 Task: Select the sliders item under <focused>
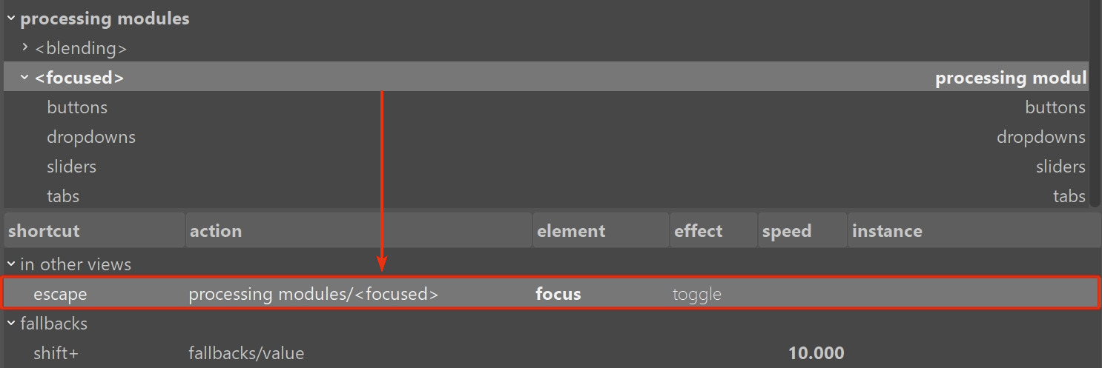tap(72, 167)
